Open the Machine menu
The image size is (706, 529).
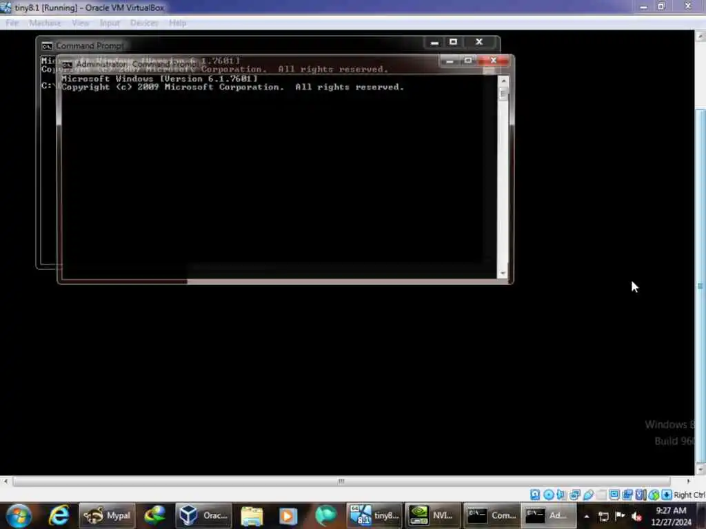tap(45, 23)
